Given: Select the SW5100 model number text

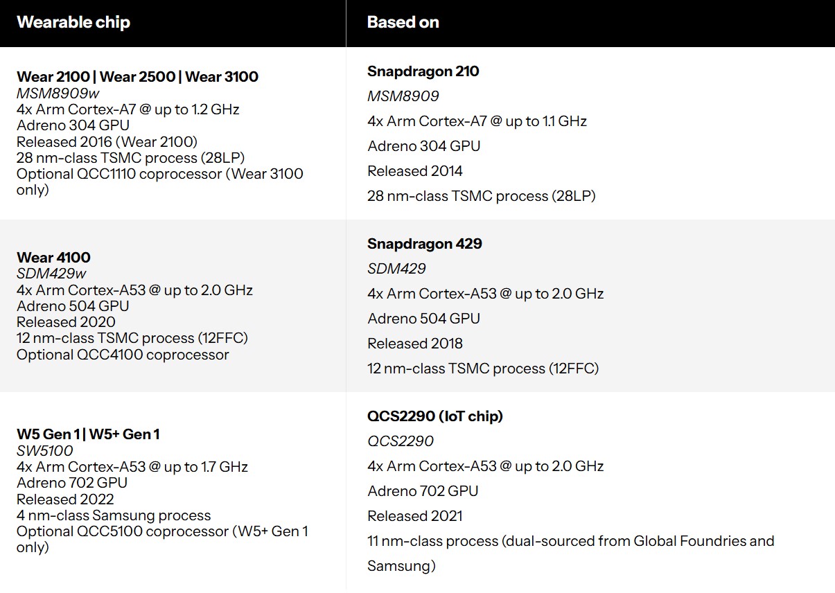Looking at the screenshot, I should [x=44, y=451].
